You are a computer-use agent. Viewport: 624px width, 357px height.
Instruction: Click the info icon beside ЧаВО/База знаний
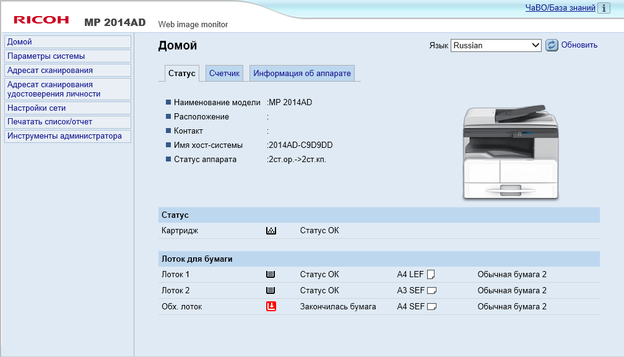click(604, 7)
